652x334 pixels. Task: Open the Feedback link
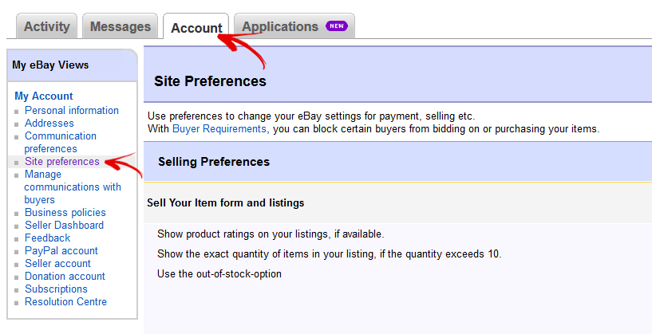(x=47, y=238)
